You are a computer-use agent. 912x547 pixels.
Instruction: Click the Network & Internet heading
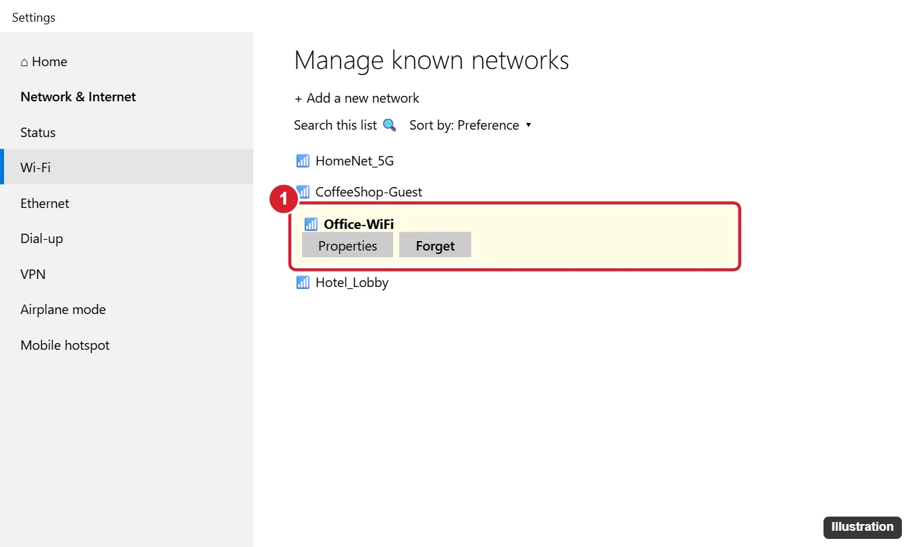pos(78,97)
